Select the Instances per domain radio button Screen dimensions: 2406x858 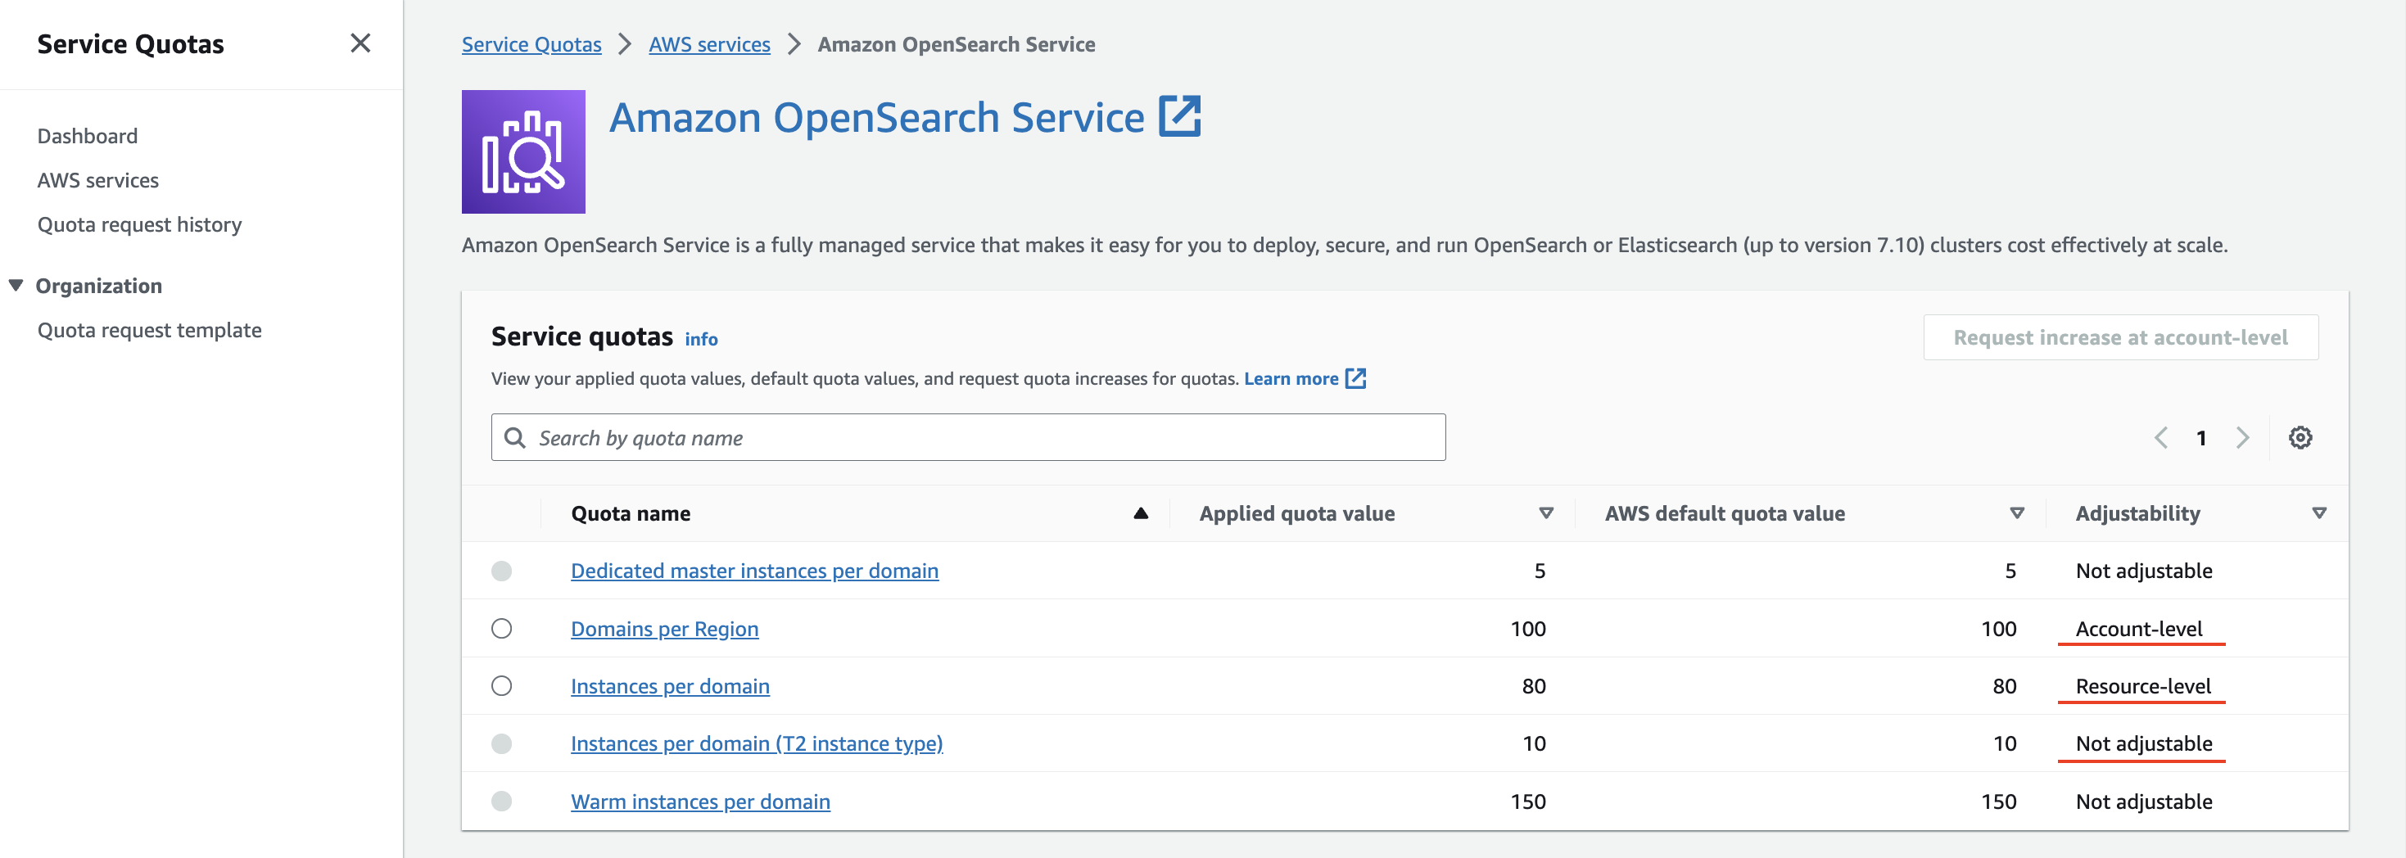coord(503,685)
